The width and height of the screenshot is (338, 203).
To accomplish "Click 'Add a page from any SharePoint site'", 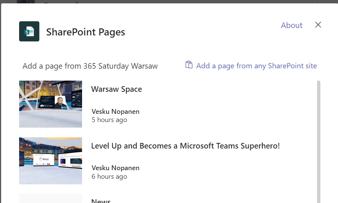I will (256, 66).
